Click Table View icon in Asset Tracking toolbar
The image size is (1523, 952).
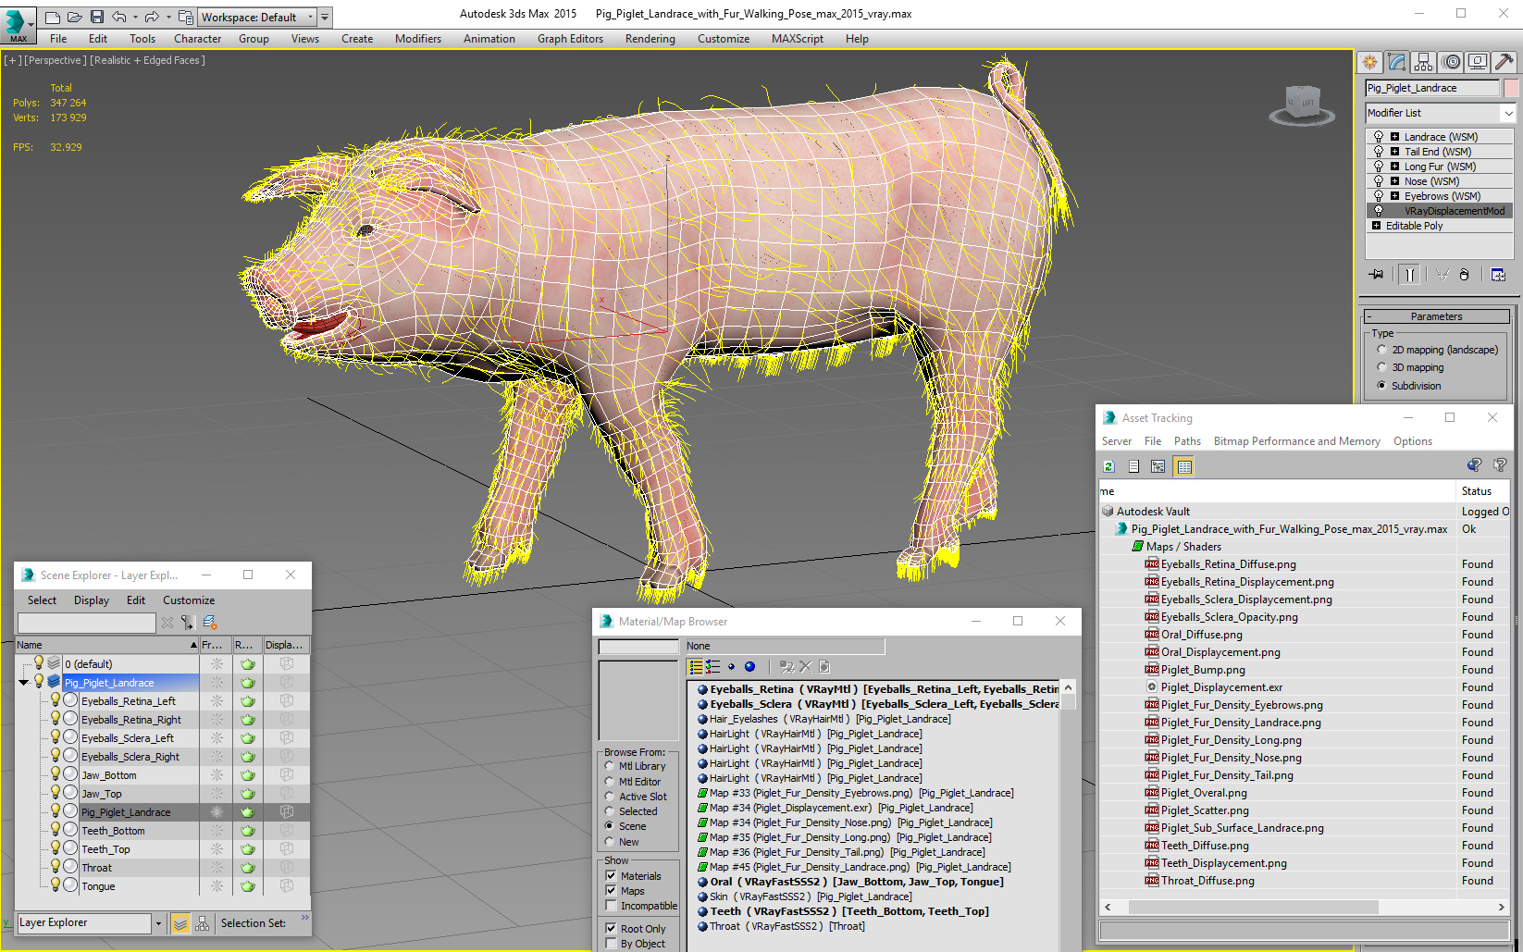point(1184,466)
